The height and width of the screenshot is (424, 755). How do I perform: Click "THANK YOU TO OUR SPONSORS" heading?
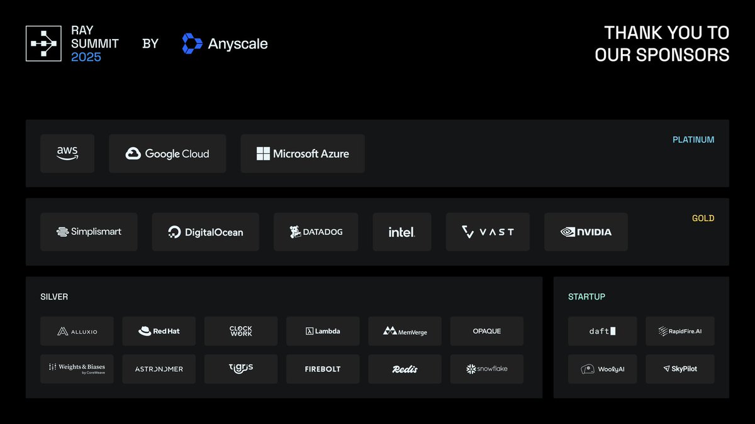tap(663, 43)
